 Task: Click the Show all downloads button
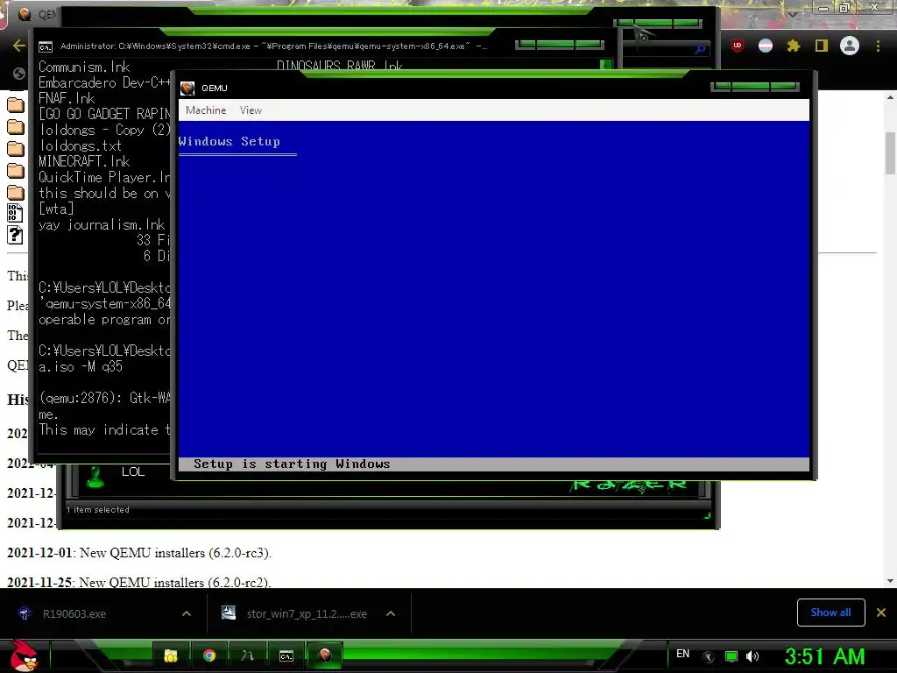tap(830, 613)
